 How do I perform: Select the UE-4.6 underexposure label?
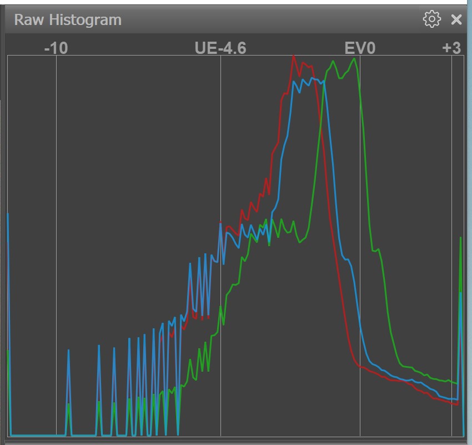click(x=220, y=48)
